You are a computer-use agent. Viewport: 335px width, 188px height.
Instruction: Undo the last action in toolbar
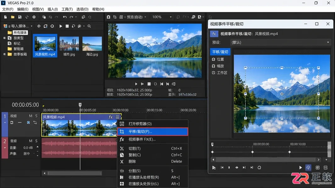coord(65,17)
